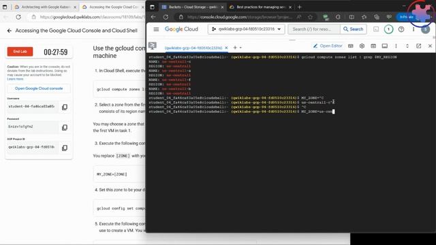This screenshot has height=245, width=436.
Task: Open a new browser tab in console window
Action: tap(300, 7)
